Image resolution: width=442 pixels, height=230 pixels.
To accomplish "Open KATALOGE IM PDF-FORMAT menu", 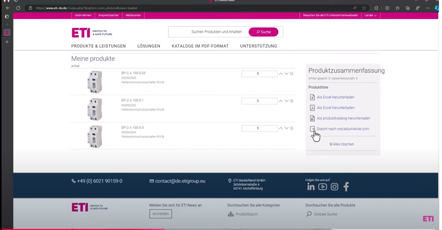I will pyautogui.click(x=200, y=46).
